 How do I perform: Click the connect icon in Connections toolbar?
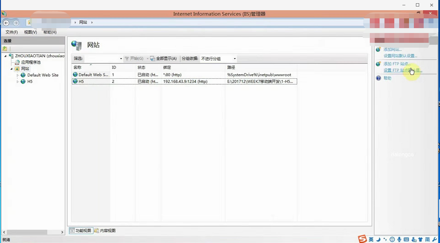[x=5, y=49]
